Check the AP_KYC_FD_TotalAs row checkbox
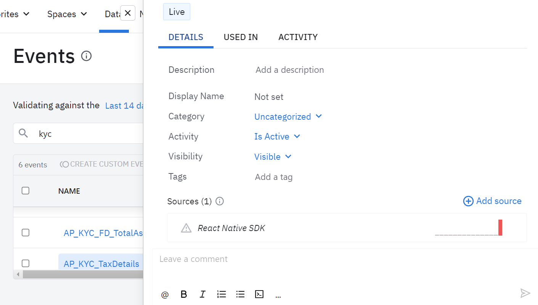This screenshot has height=305, width=538. [26, 233]
